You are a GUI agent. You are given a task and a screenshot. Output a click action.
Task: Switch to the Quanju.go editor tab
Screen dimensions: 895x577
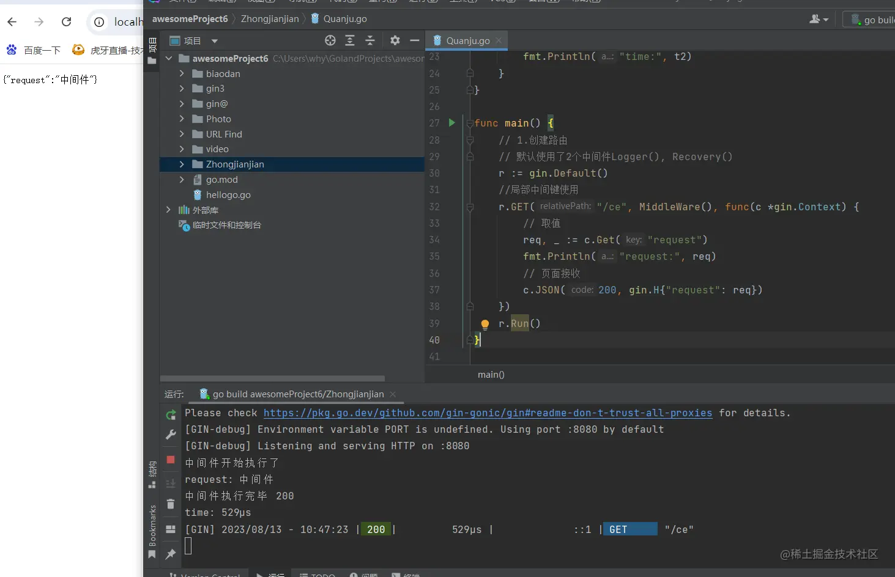tap(467, 40)
